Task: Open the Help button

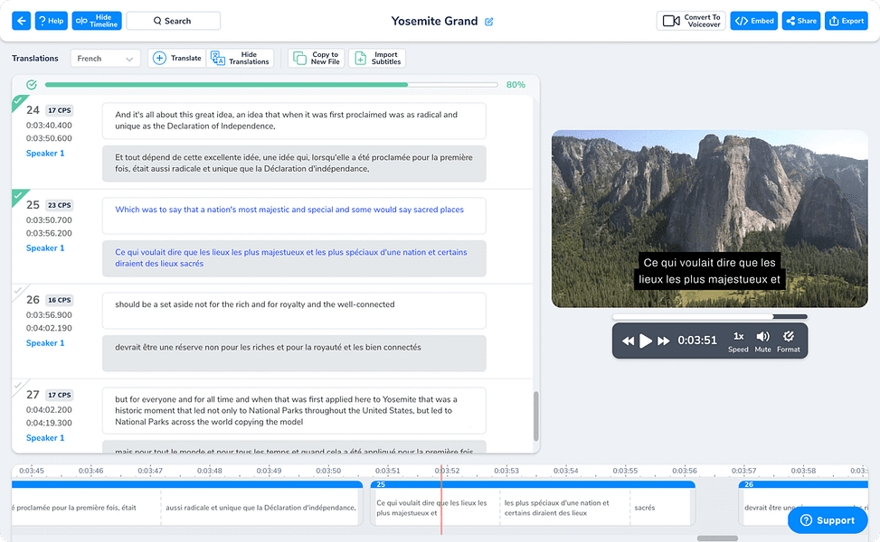Action: point(51,21)
